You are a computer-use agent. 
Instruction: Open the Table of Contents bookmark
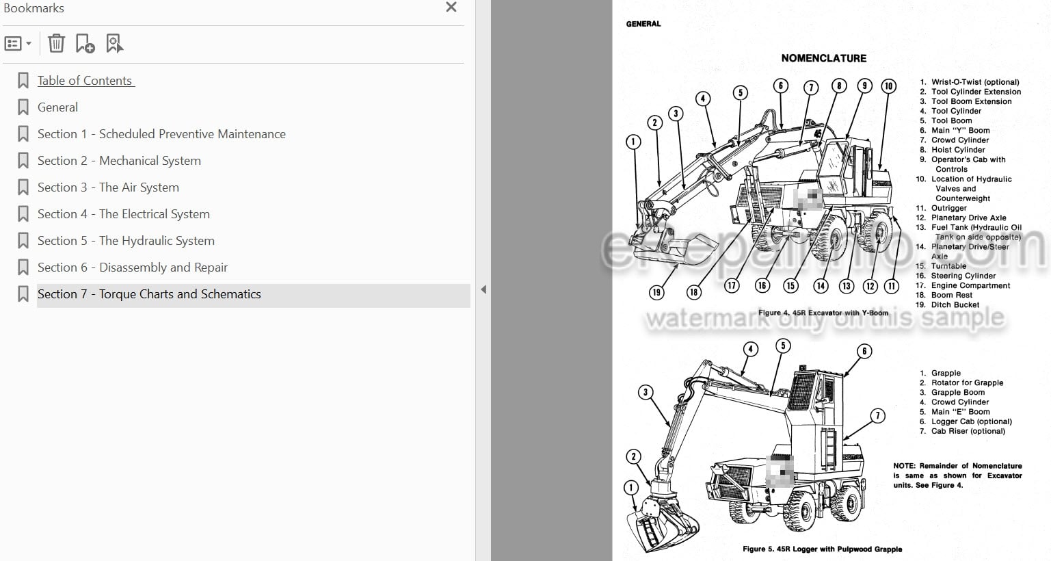pyautogui.click(x=85, y=81)
